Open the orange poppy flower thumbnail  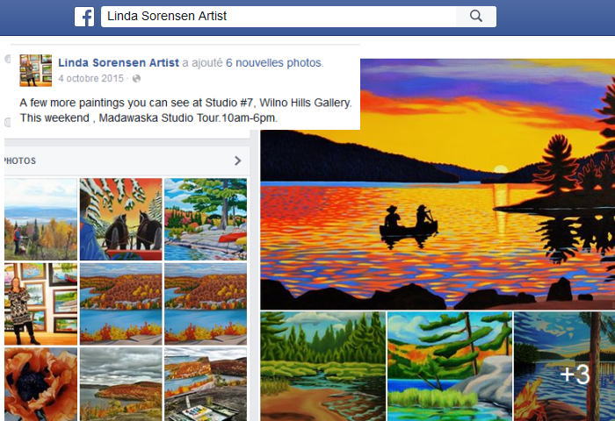point(40,384)
